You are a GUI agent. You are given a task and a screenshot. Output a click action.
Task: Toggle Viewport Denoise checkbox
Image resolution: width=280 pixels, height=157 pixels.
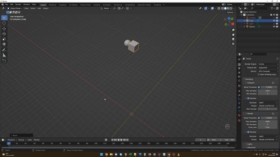(248, 98)
